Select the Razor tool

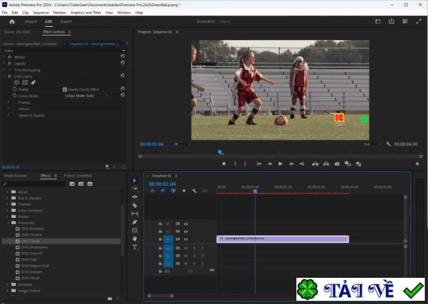[135, 205]
